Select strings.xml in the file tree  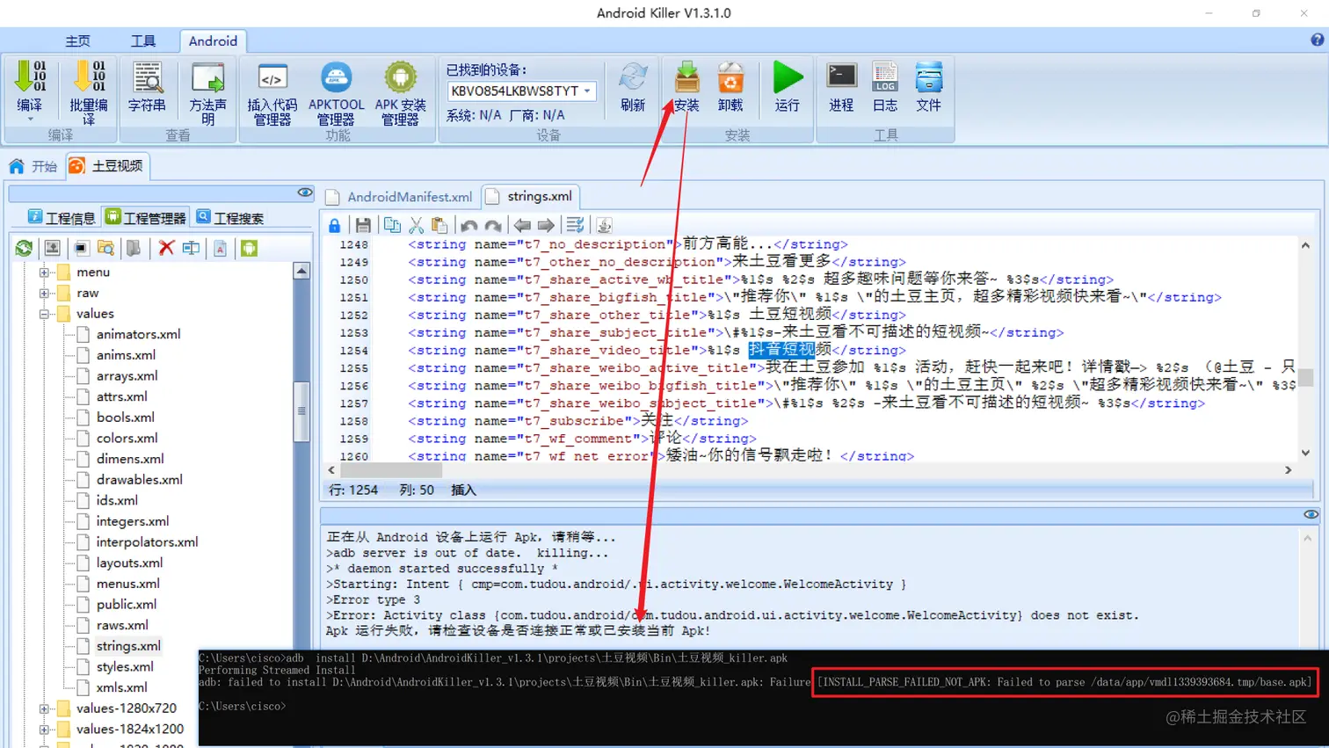(128, 646)
